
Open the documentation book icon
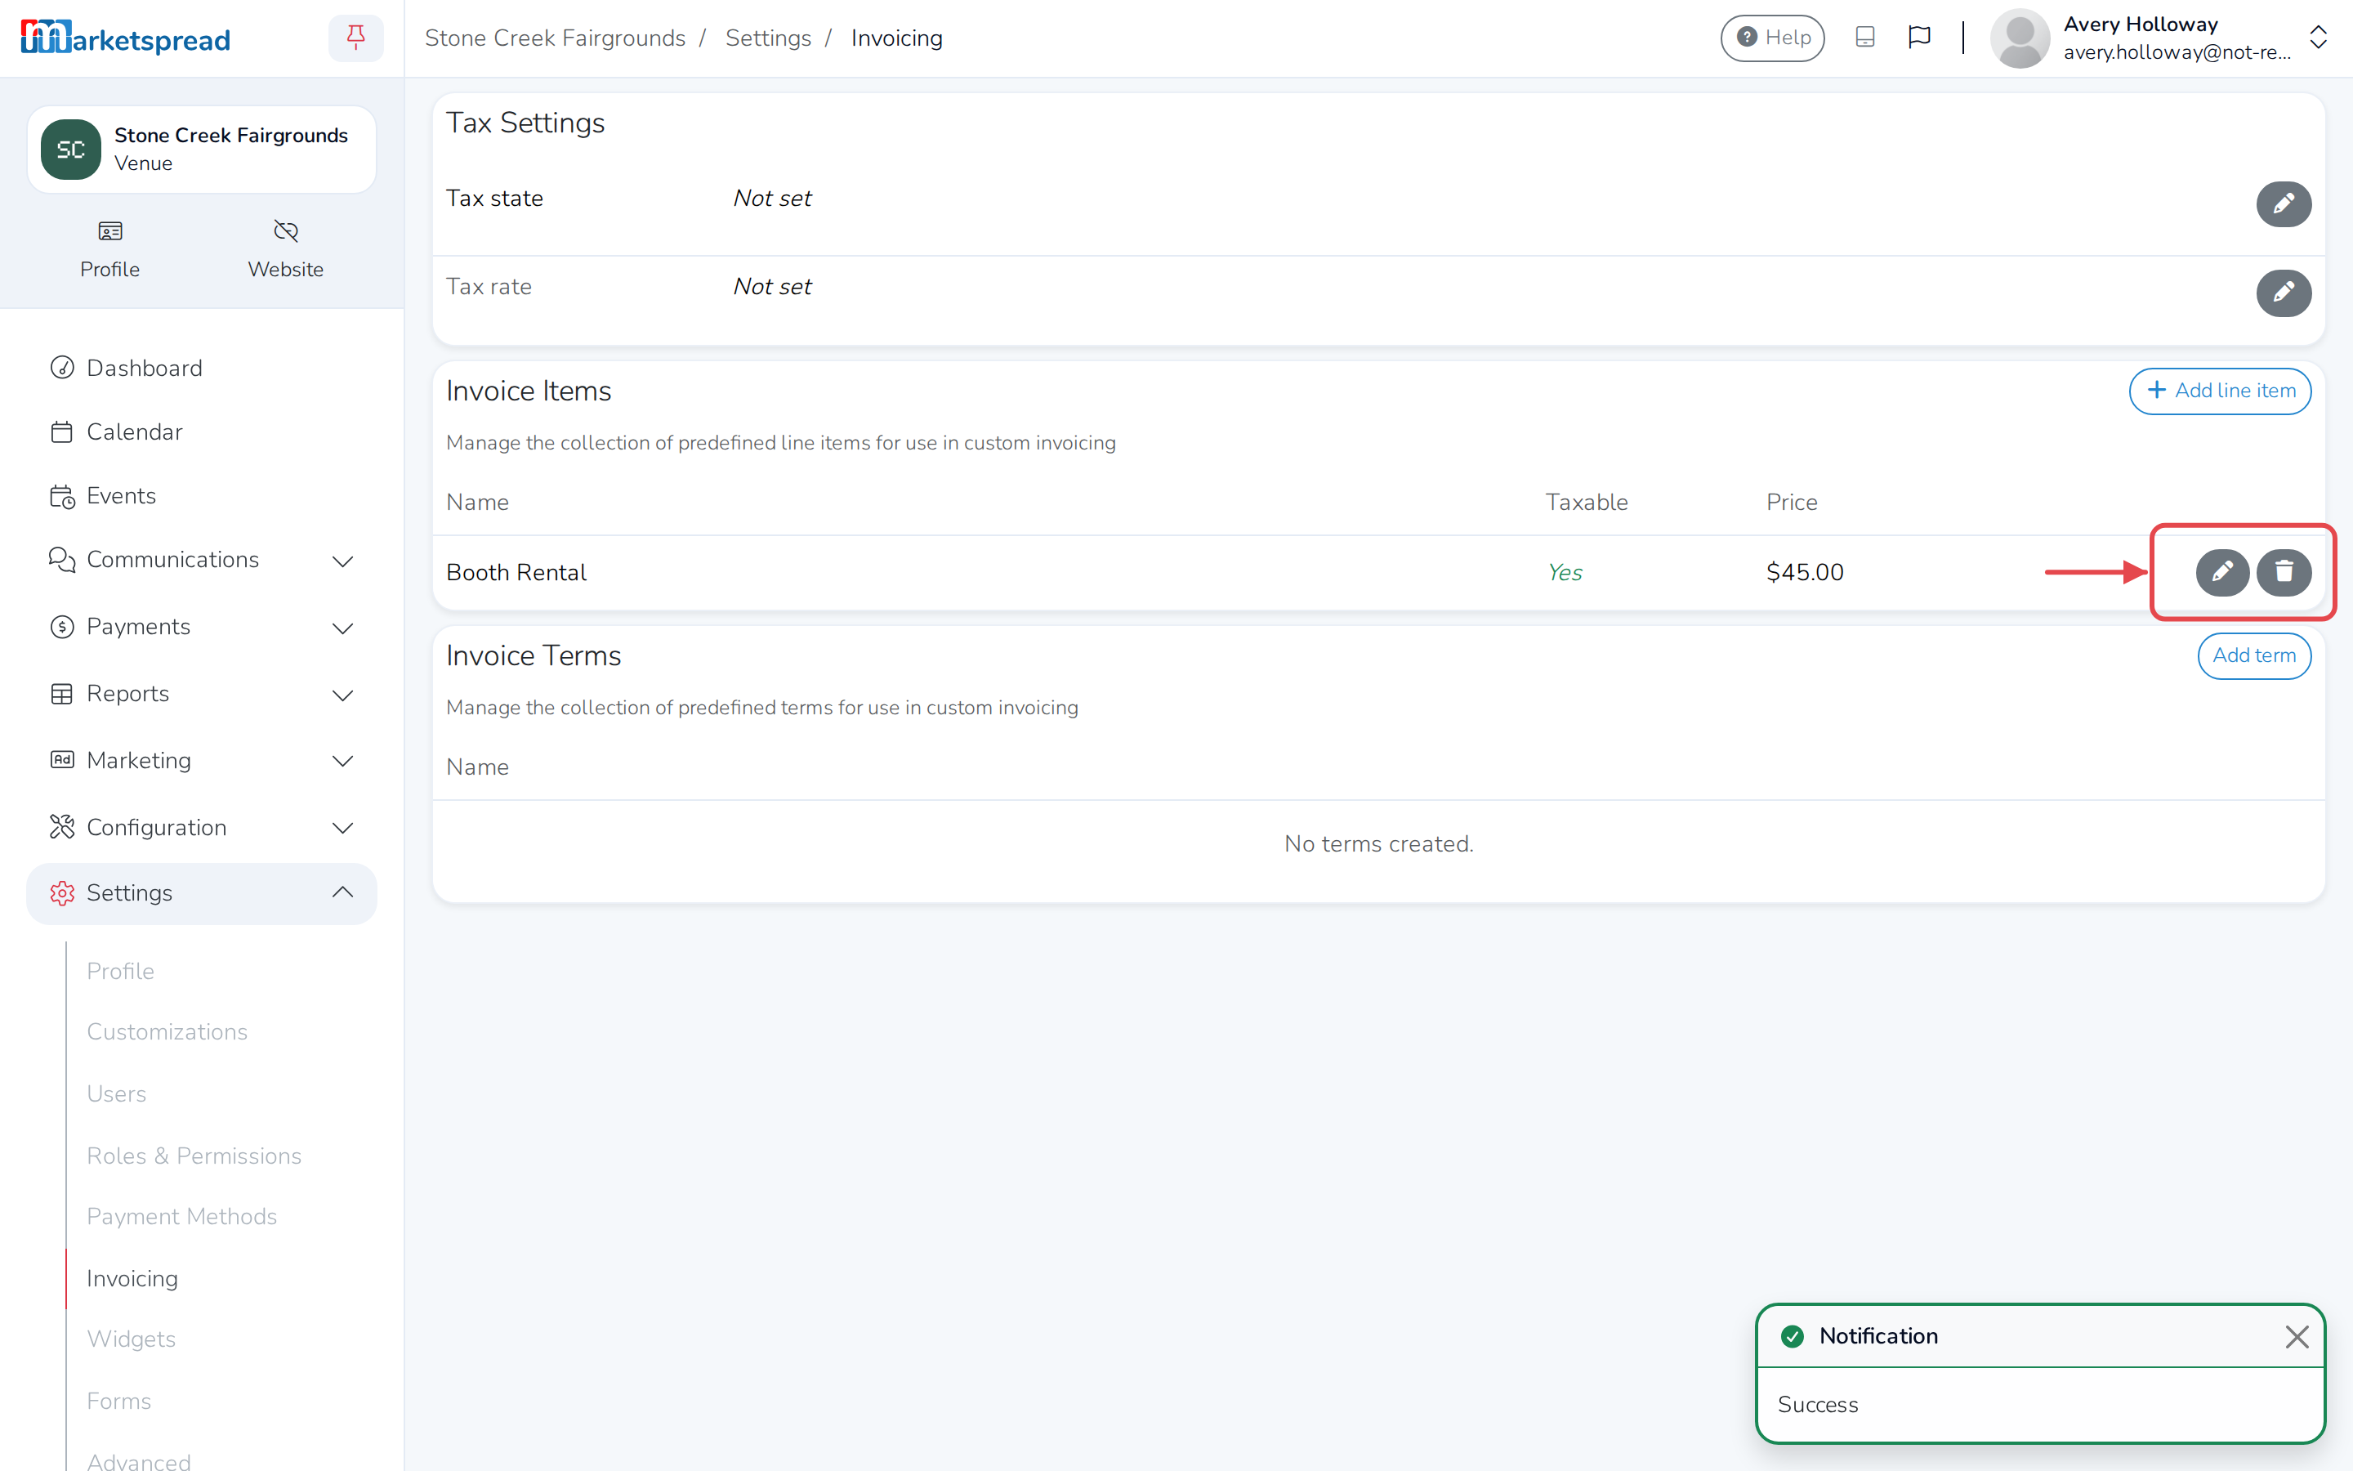tap(1865, 38)
